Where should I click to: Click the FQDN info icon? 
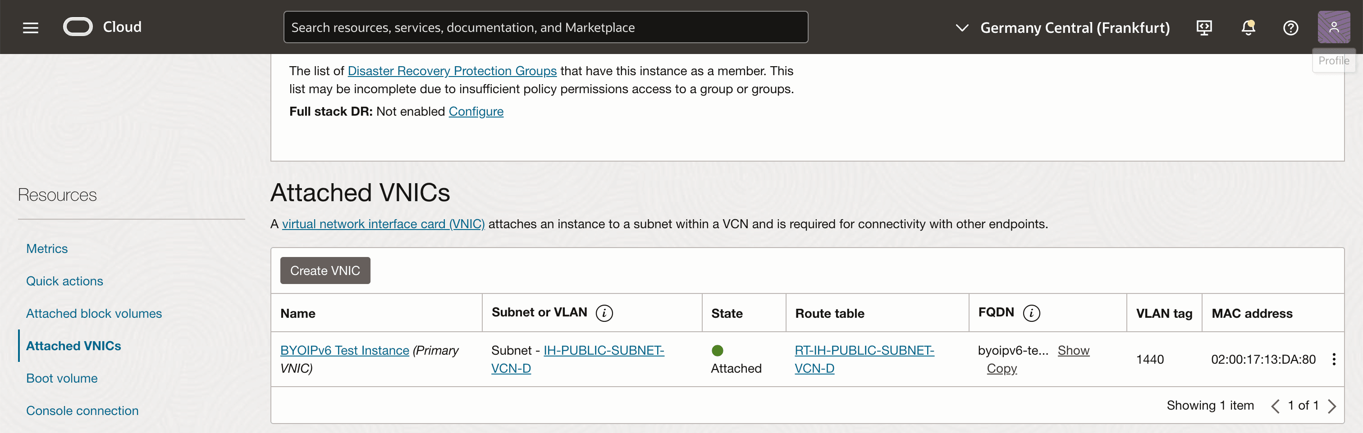point(1031,313)
